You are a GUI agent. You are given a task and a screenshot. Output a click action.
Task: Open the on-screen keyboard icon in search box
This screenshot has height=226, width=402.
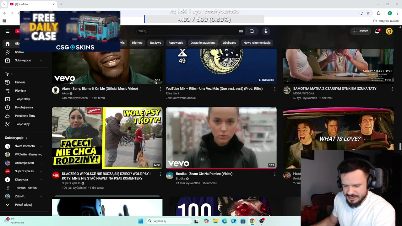pos(241,31)
